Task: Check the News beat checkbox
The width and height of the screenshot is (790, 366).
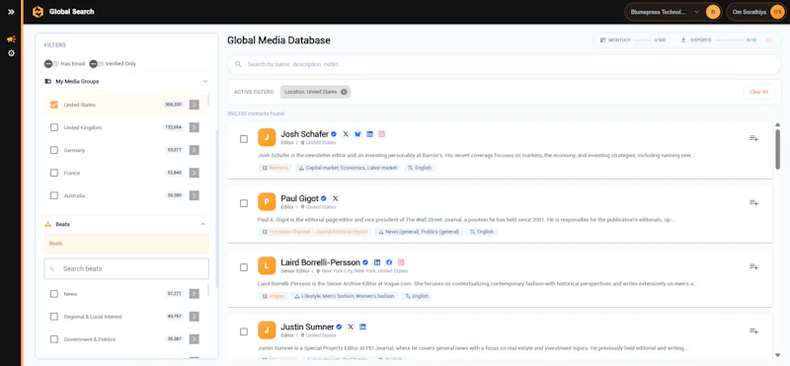Action: click(x=54, y=294)
